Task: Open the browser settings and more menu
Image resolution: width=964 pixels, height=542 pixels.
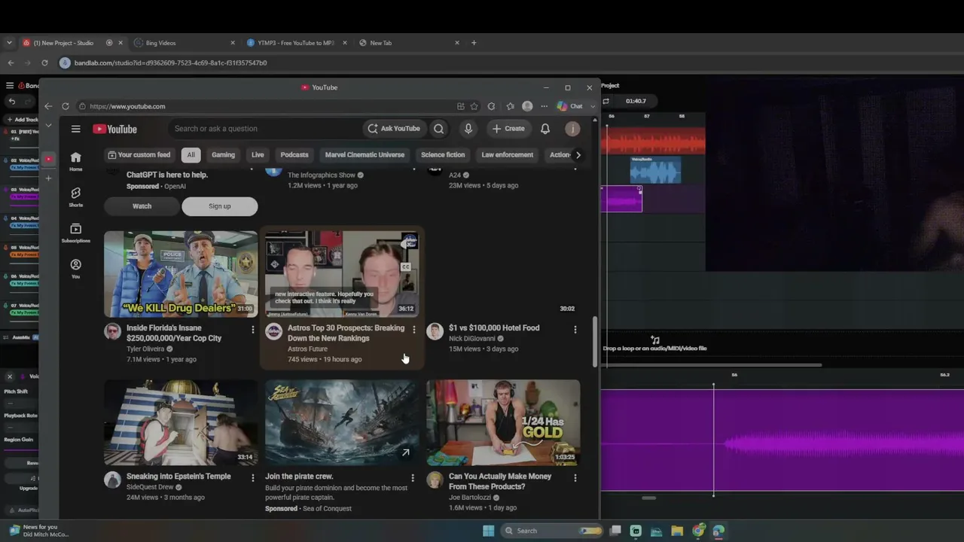Action: coord(544,106)
